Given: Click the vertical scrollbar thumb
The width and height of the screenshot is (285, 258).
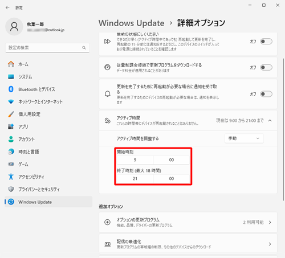Looking at the screenshot, I should click(x=283, y=129).
